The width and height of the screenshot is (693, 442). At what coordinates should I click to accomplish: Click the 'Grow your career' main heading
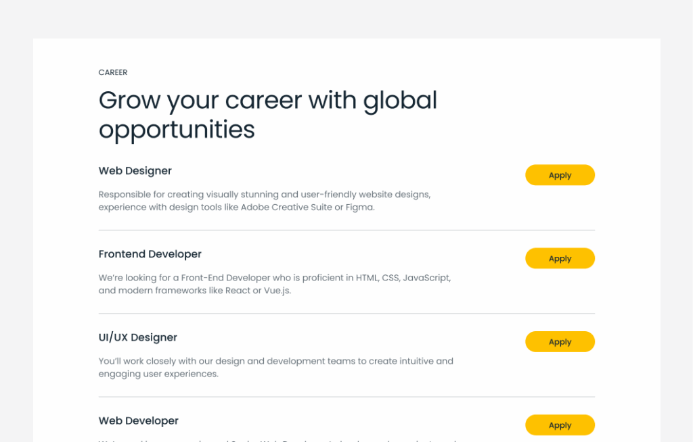click(x=268, y=114)
